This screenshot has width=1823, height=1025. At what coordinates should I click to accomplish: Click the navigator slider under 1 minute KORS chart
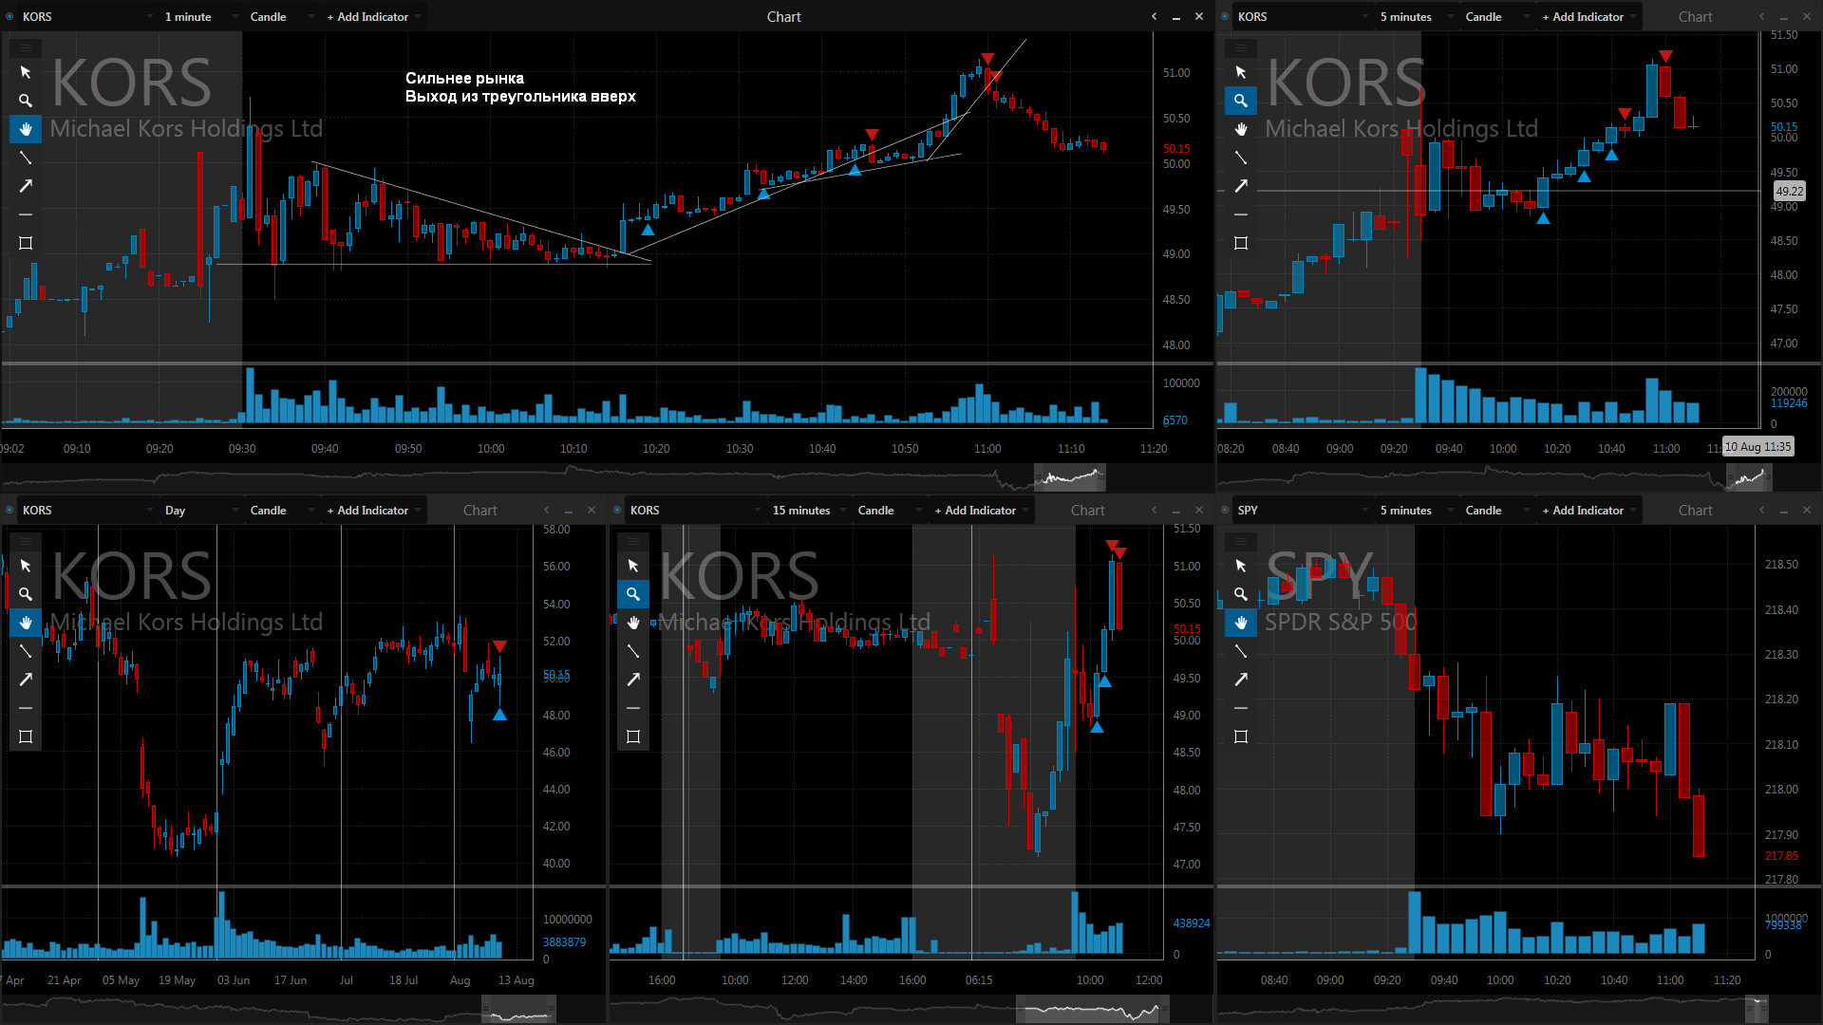pos(1069,477)
